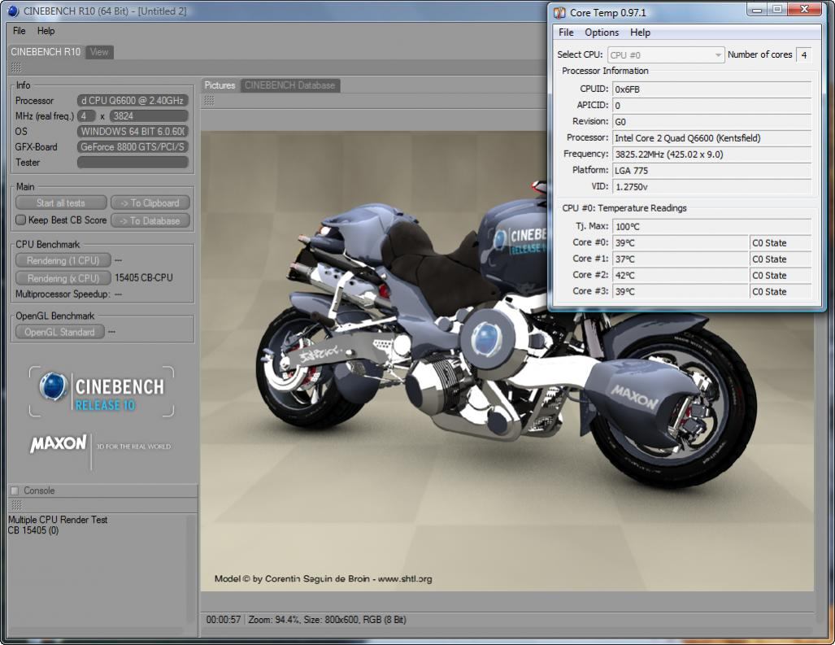Click the Core #3 temperature 39°C
The image size is (835, 645).
pos(681,292)
